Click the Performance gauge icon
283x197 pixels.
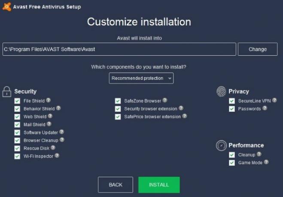tap(221, 146)
